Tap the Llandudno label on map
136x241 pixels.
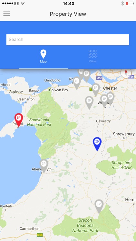tap(52, 80)
